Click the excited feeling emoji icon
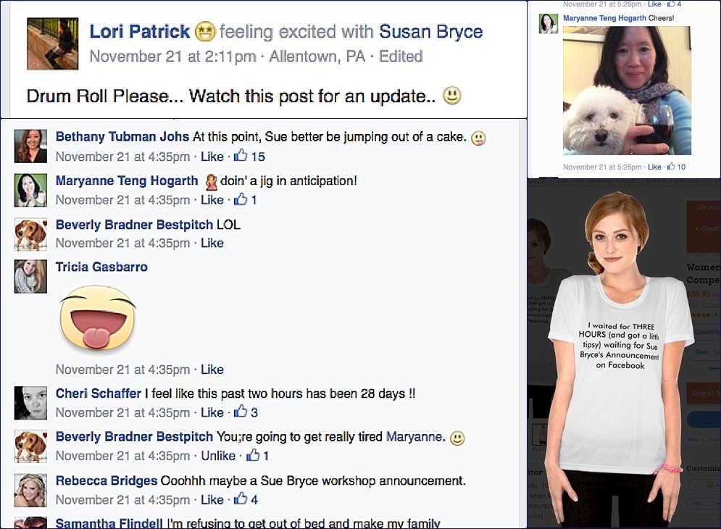The height and width of the screenshot is (529, 721). [x=204, y=32]
